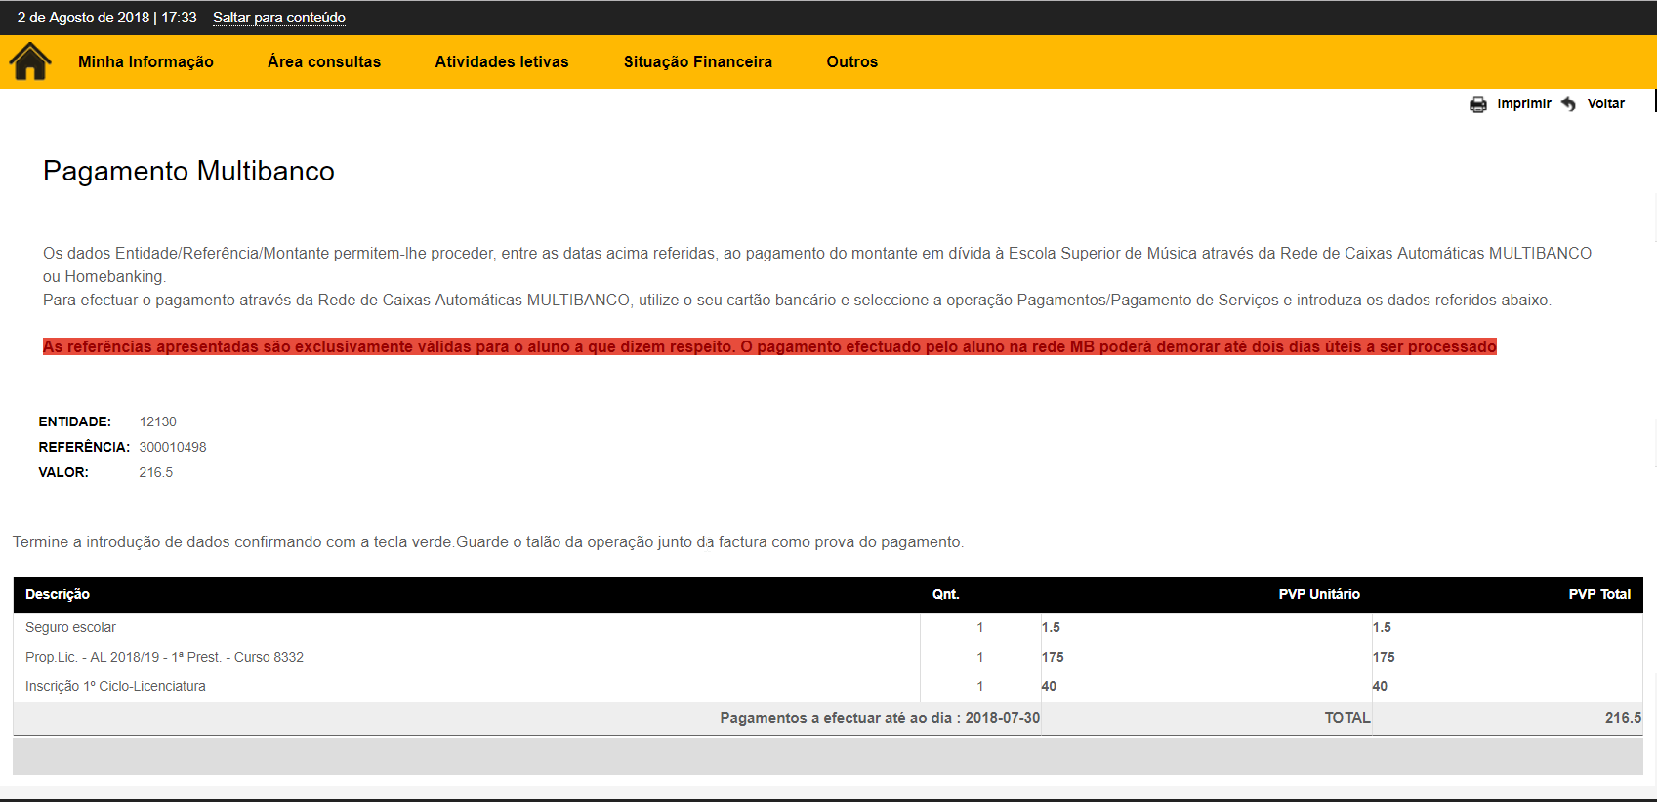Click the Pagamento Multibanco heading

coord(188,171)
